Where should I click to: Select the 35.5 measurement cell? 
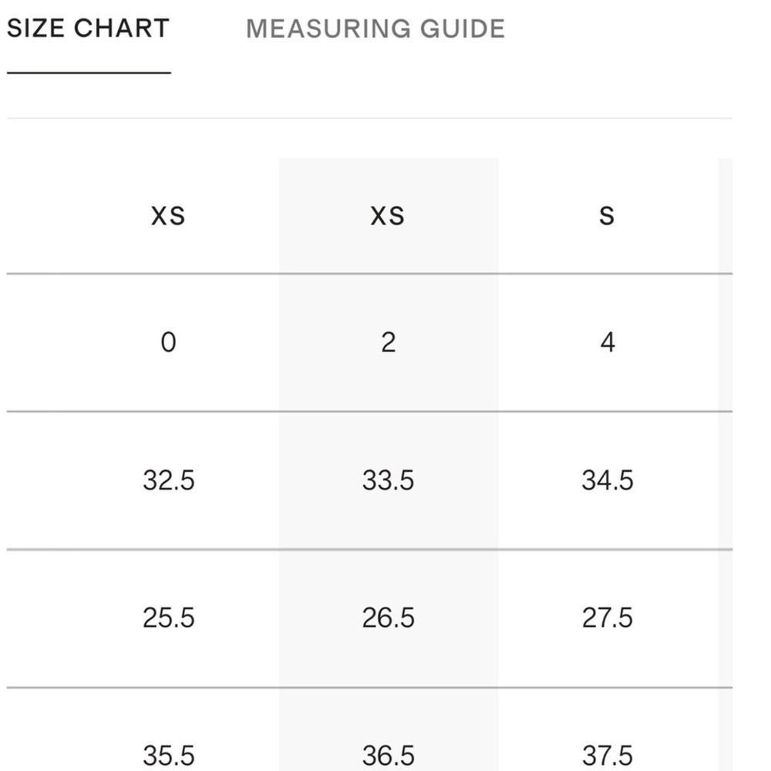[x=168, y=754]
